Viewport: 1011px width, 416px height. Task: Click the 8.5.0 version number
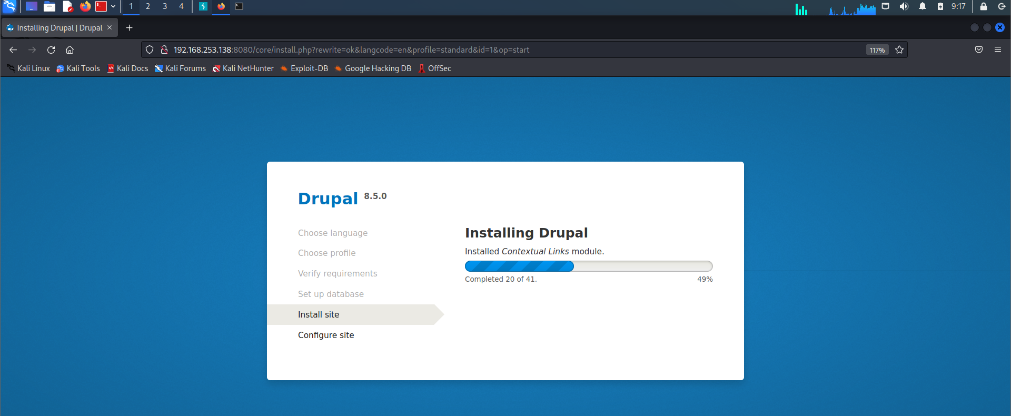pyautogui.click(x=375, y=196)
